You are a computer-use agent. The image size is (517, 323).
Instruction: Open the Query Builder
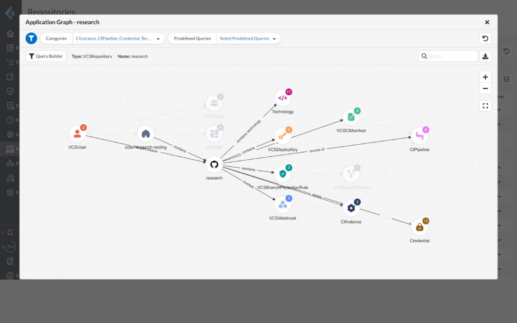(x=46, y=56)
